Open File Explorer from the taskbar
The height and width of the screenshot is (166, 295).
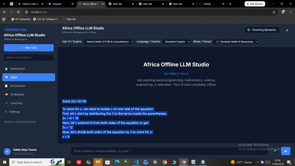click(x=98, y=162)
